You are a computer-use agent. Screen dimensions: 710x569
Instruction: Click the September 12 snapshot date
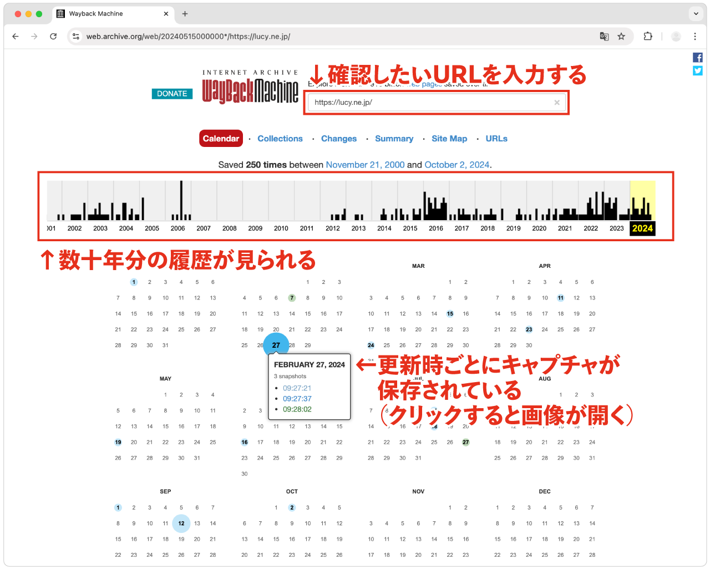[x=181, y=524]
